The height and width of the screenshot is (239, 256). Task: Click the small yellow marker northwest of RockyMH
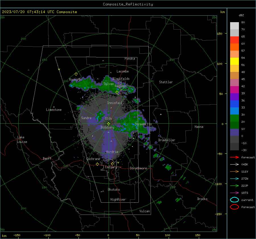(x=59, y=69)
